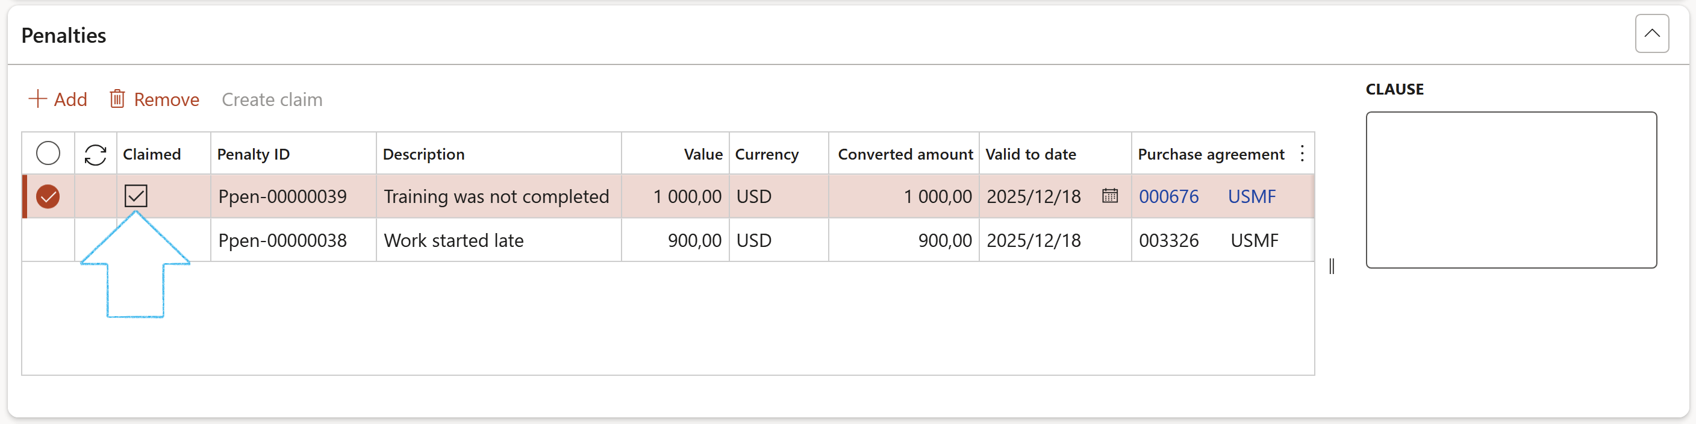
Task: Click the Create claim button
Action: tap(272, 99)
